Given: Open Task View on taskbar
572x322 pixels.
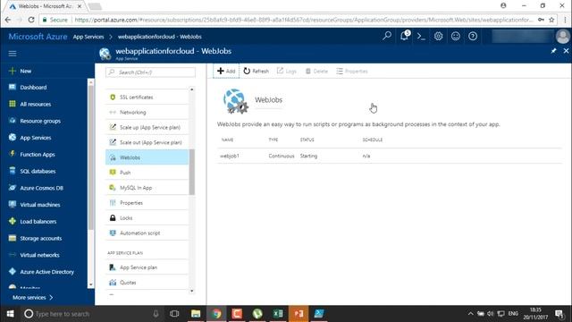Looking at the screenshot, I should [x=174, y=314].
